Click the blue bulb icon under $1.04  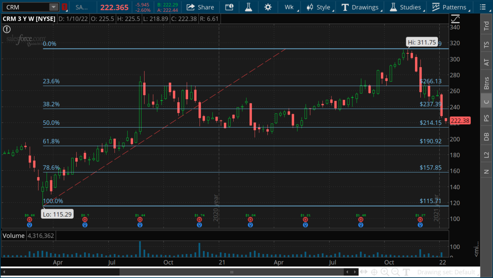tap(250, 225)
